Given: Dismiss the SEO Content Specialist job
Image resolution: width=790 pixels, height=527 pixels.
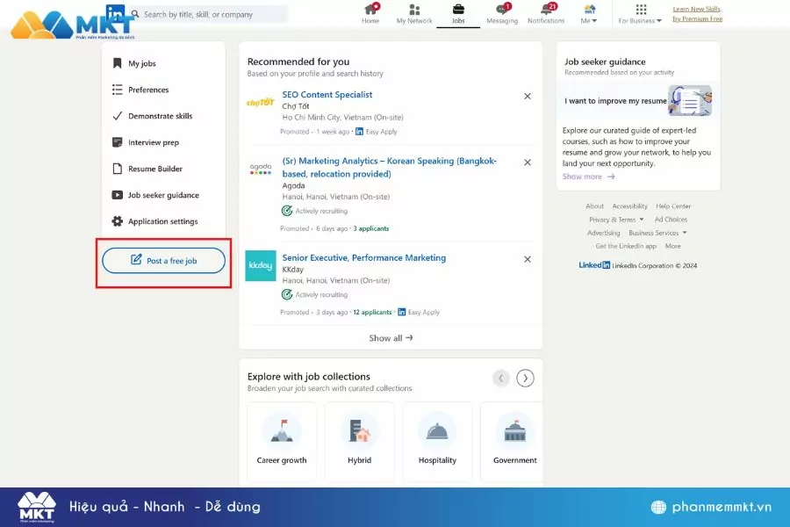Looking at the screenshot, I should click(x=527, y=96).
